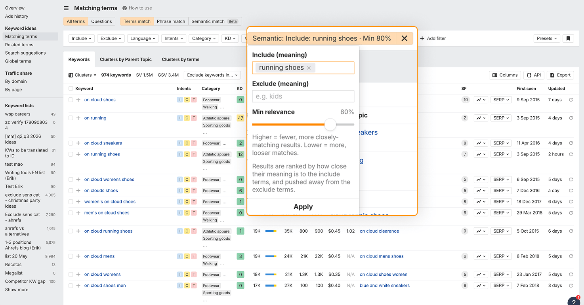Add on cloud shoes via plus icon

[x=78, y=100]
